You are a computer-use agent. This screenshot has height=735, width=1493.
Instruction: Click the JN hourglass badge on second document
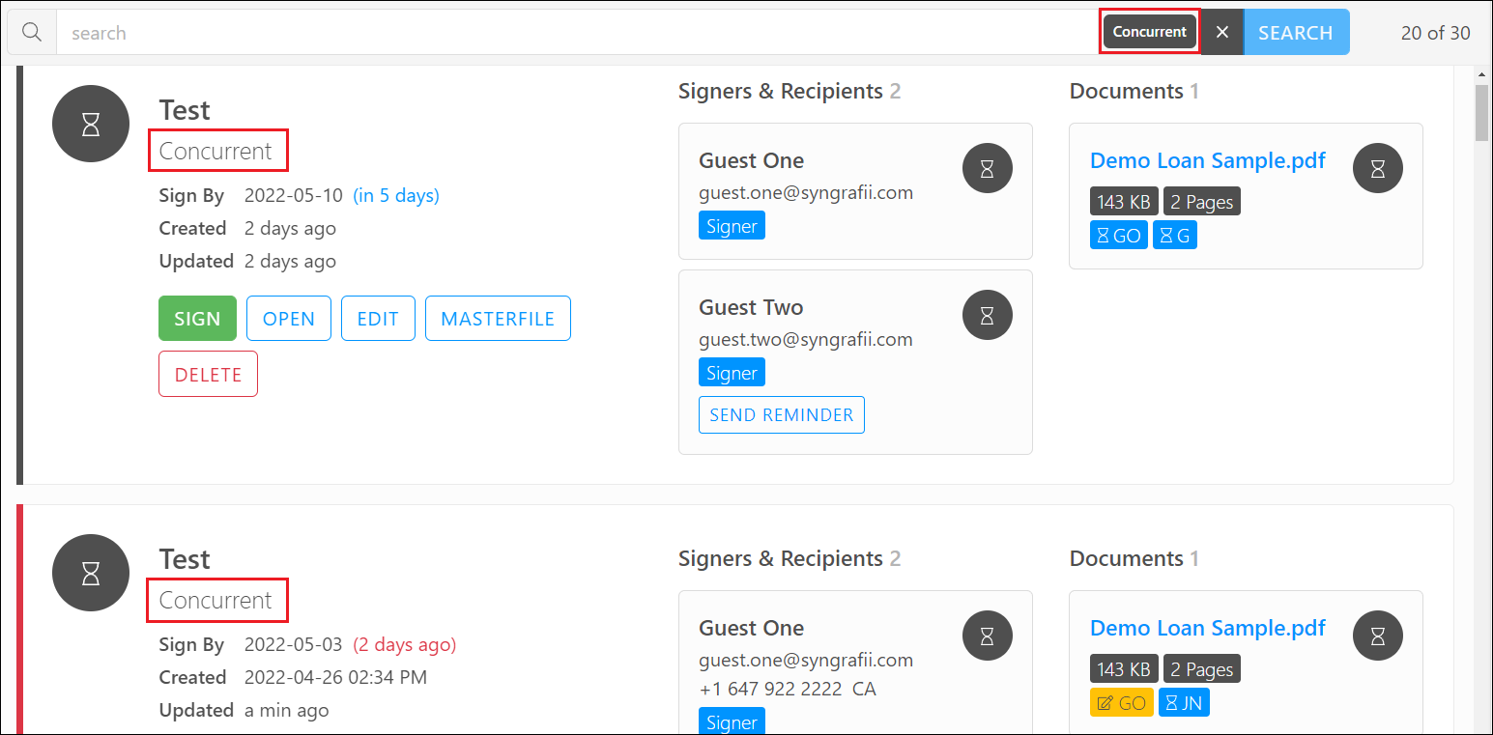(1184, 702)
